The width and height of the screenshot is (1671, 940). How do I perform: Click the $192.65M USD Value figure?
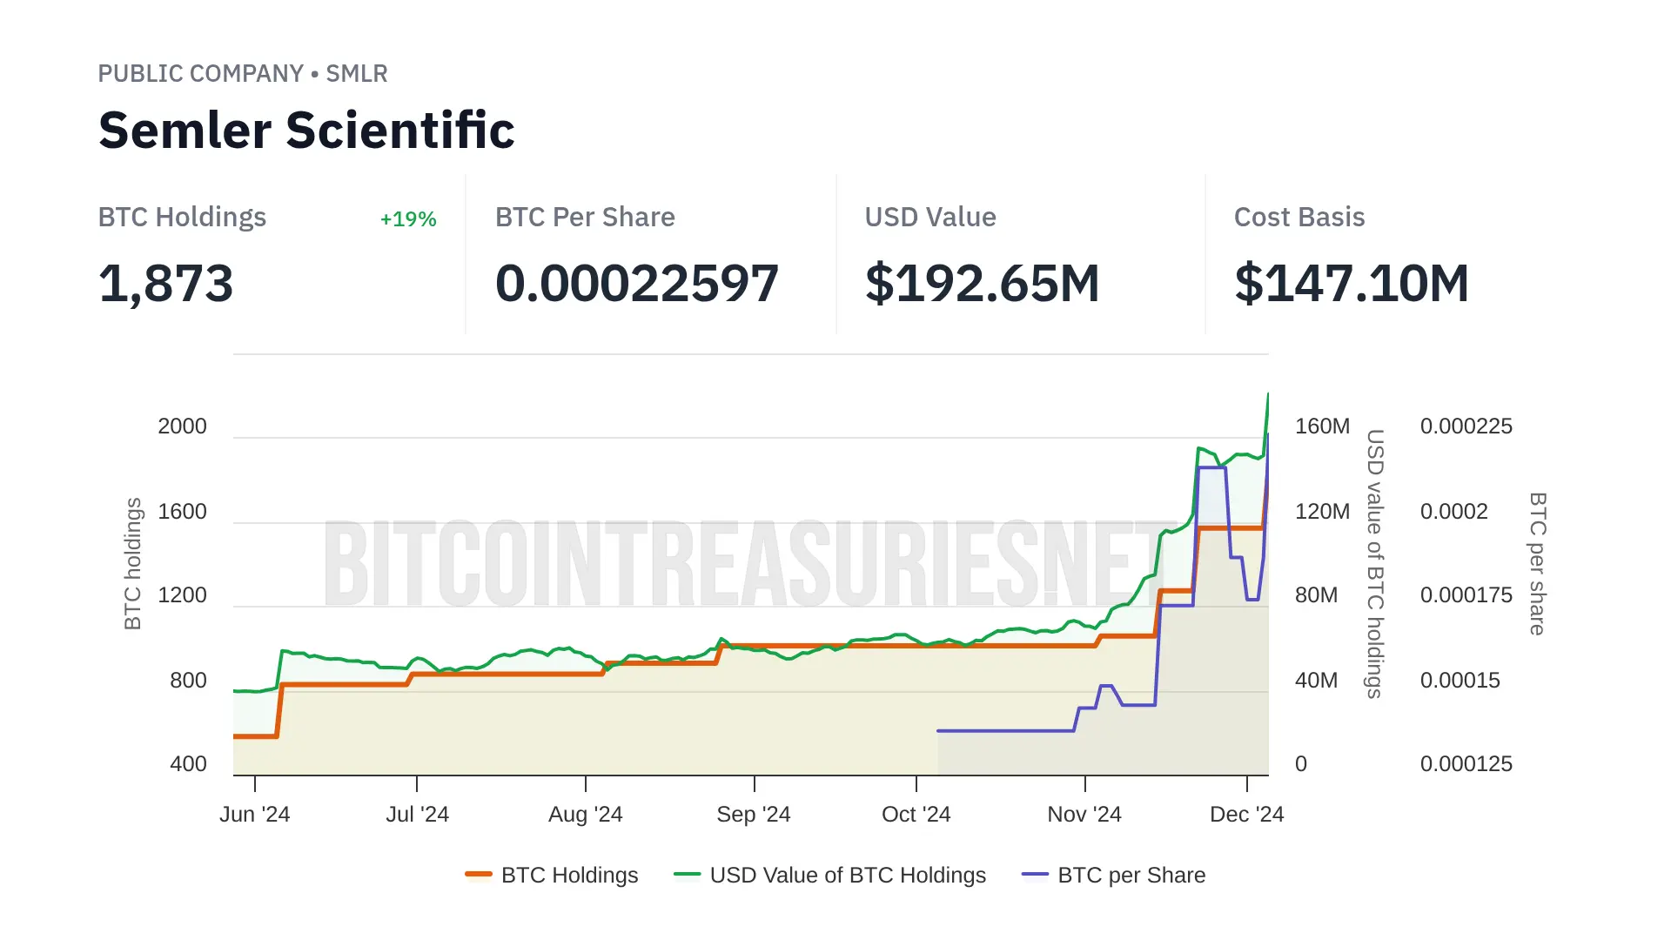[983, 284]
